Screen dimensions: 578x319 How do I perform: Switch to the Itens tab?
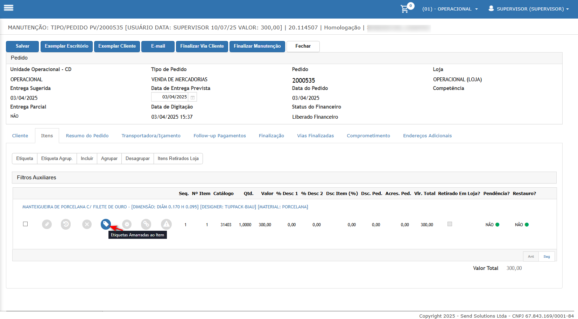coord(47,136)
